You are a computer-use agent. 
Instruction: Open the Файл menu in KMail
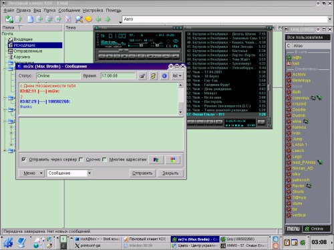click(x=9, y=11)
